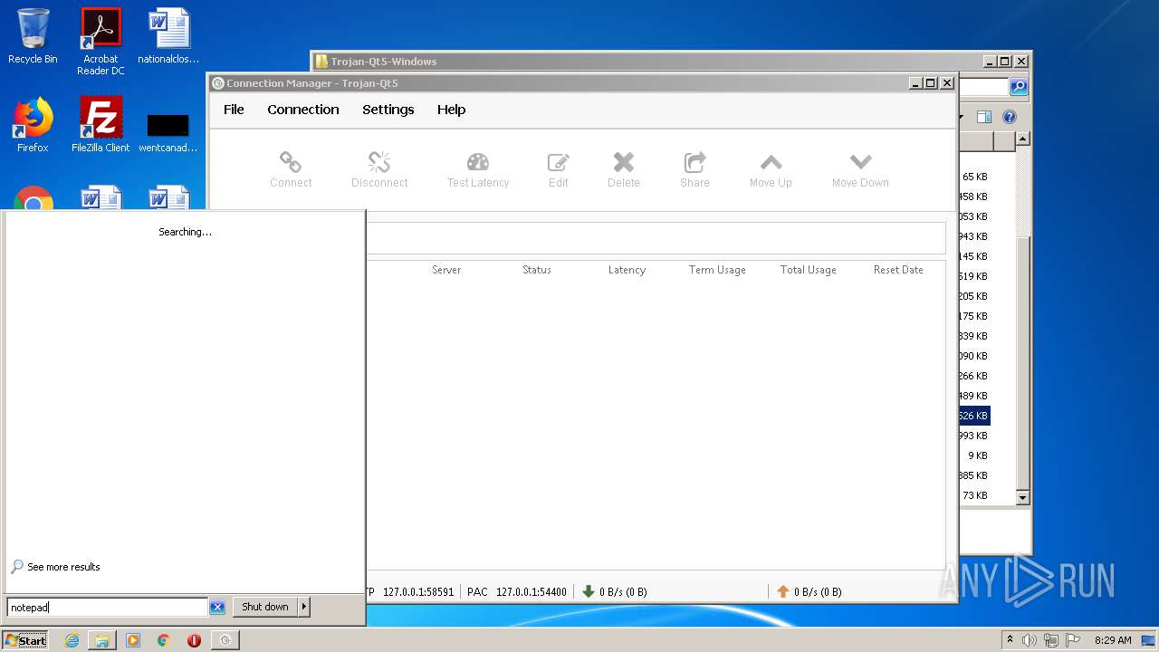Viewport: 1159px width, 652px height.
Task: Click the Start menu search field
Action: 108,608
